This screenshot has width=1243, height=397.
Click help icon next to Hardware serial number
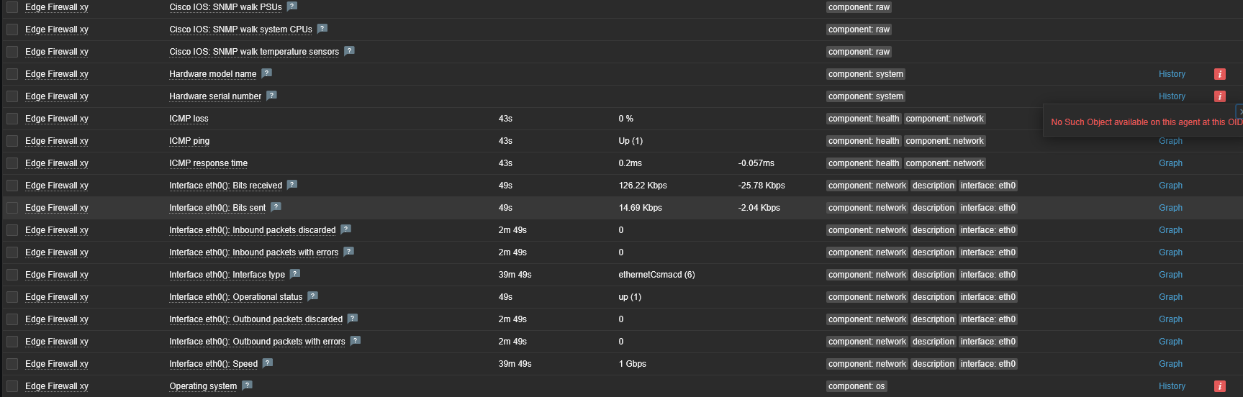click(271, 96)
